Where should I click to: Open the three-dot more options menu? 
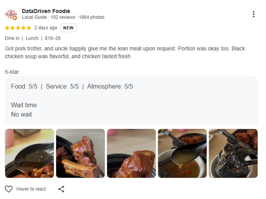[x=253, y=14]
